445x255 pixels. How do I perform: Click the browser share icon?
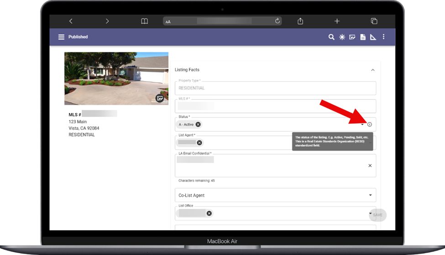(300, 21)
